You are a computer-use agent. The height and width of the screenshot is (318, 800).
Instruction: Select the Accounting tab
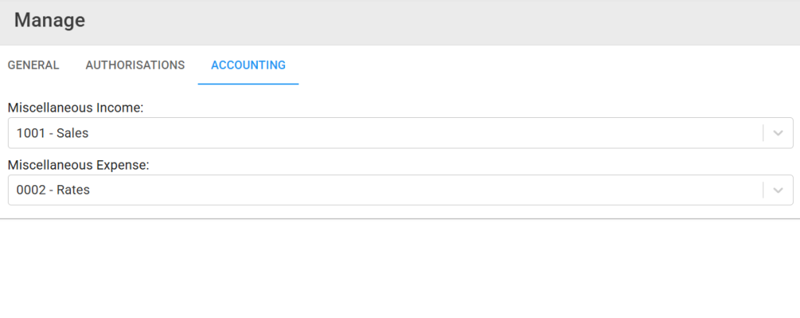(248, 66)
